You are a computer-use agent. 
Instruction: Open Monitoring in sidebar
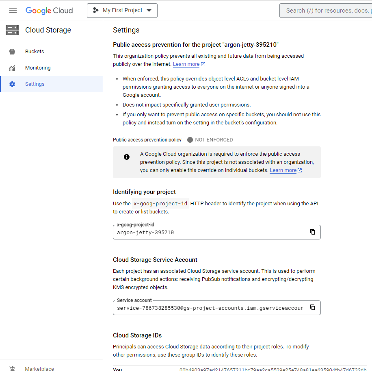(x=52, y=68)
